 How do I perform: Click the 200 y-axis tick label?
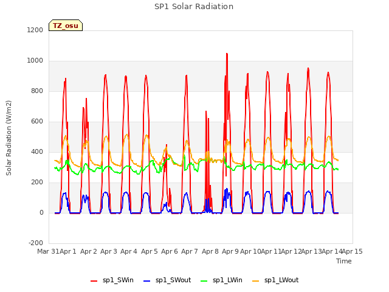click(x=37, y=182)
